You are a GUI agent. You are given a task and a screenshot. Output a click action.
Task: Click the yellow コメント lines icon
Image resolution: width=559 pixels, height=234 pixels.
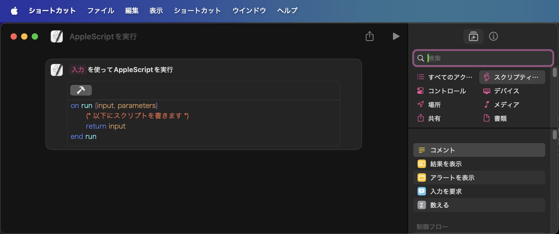[422, 150]
